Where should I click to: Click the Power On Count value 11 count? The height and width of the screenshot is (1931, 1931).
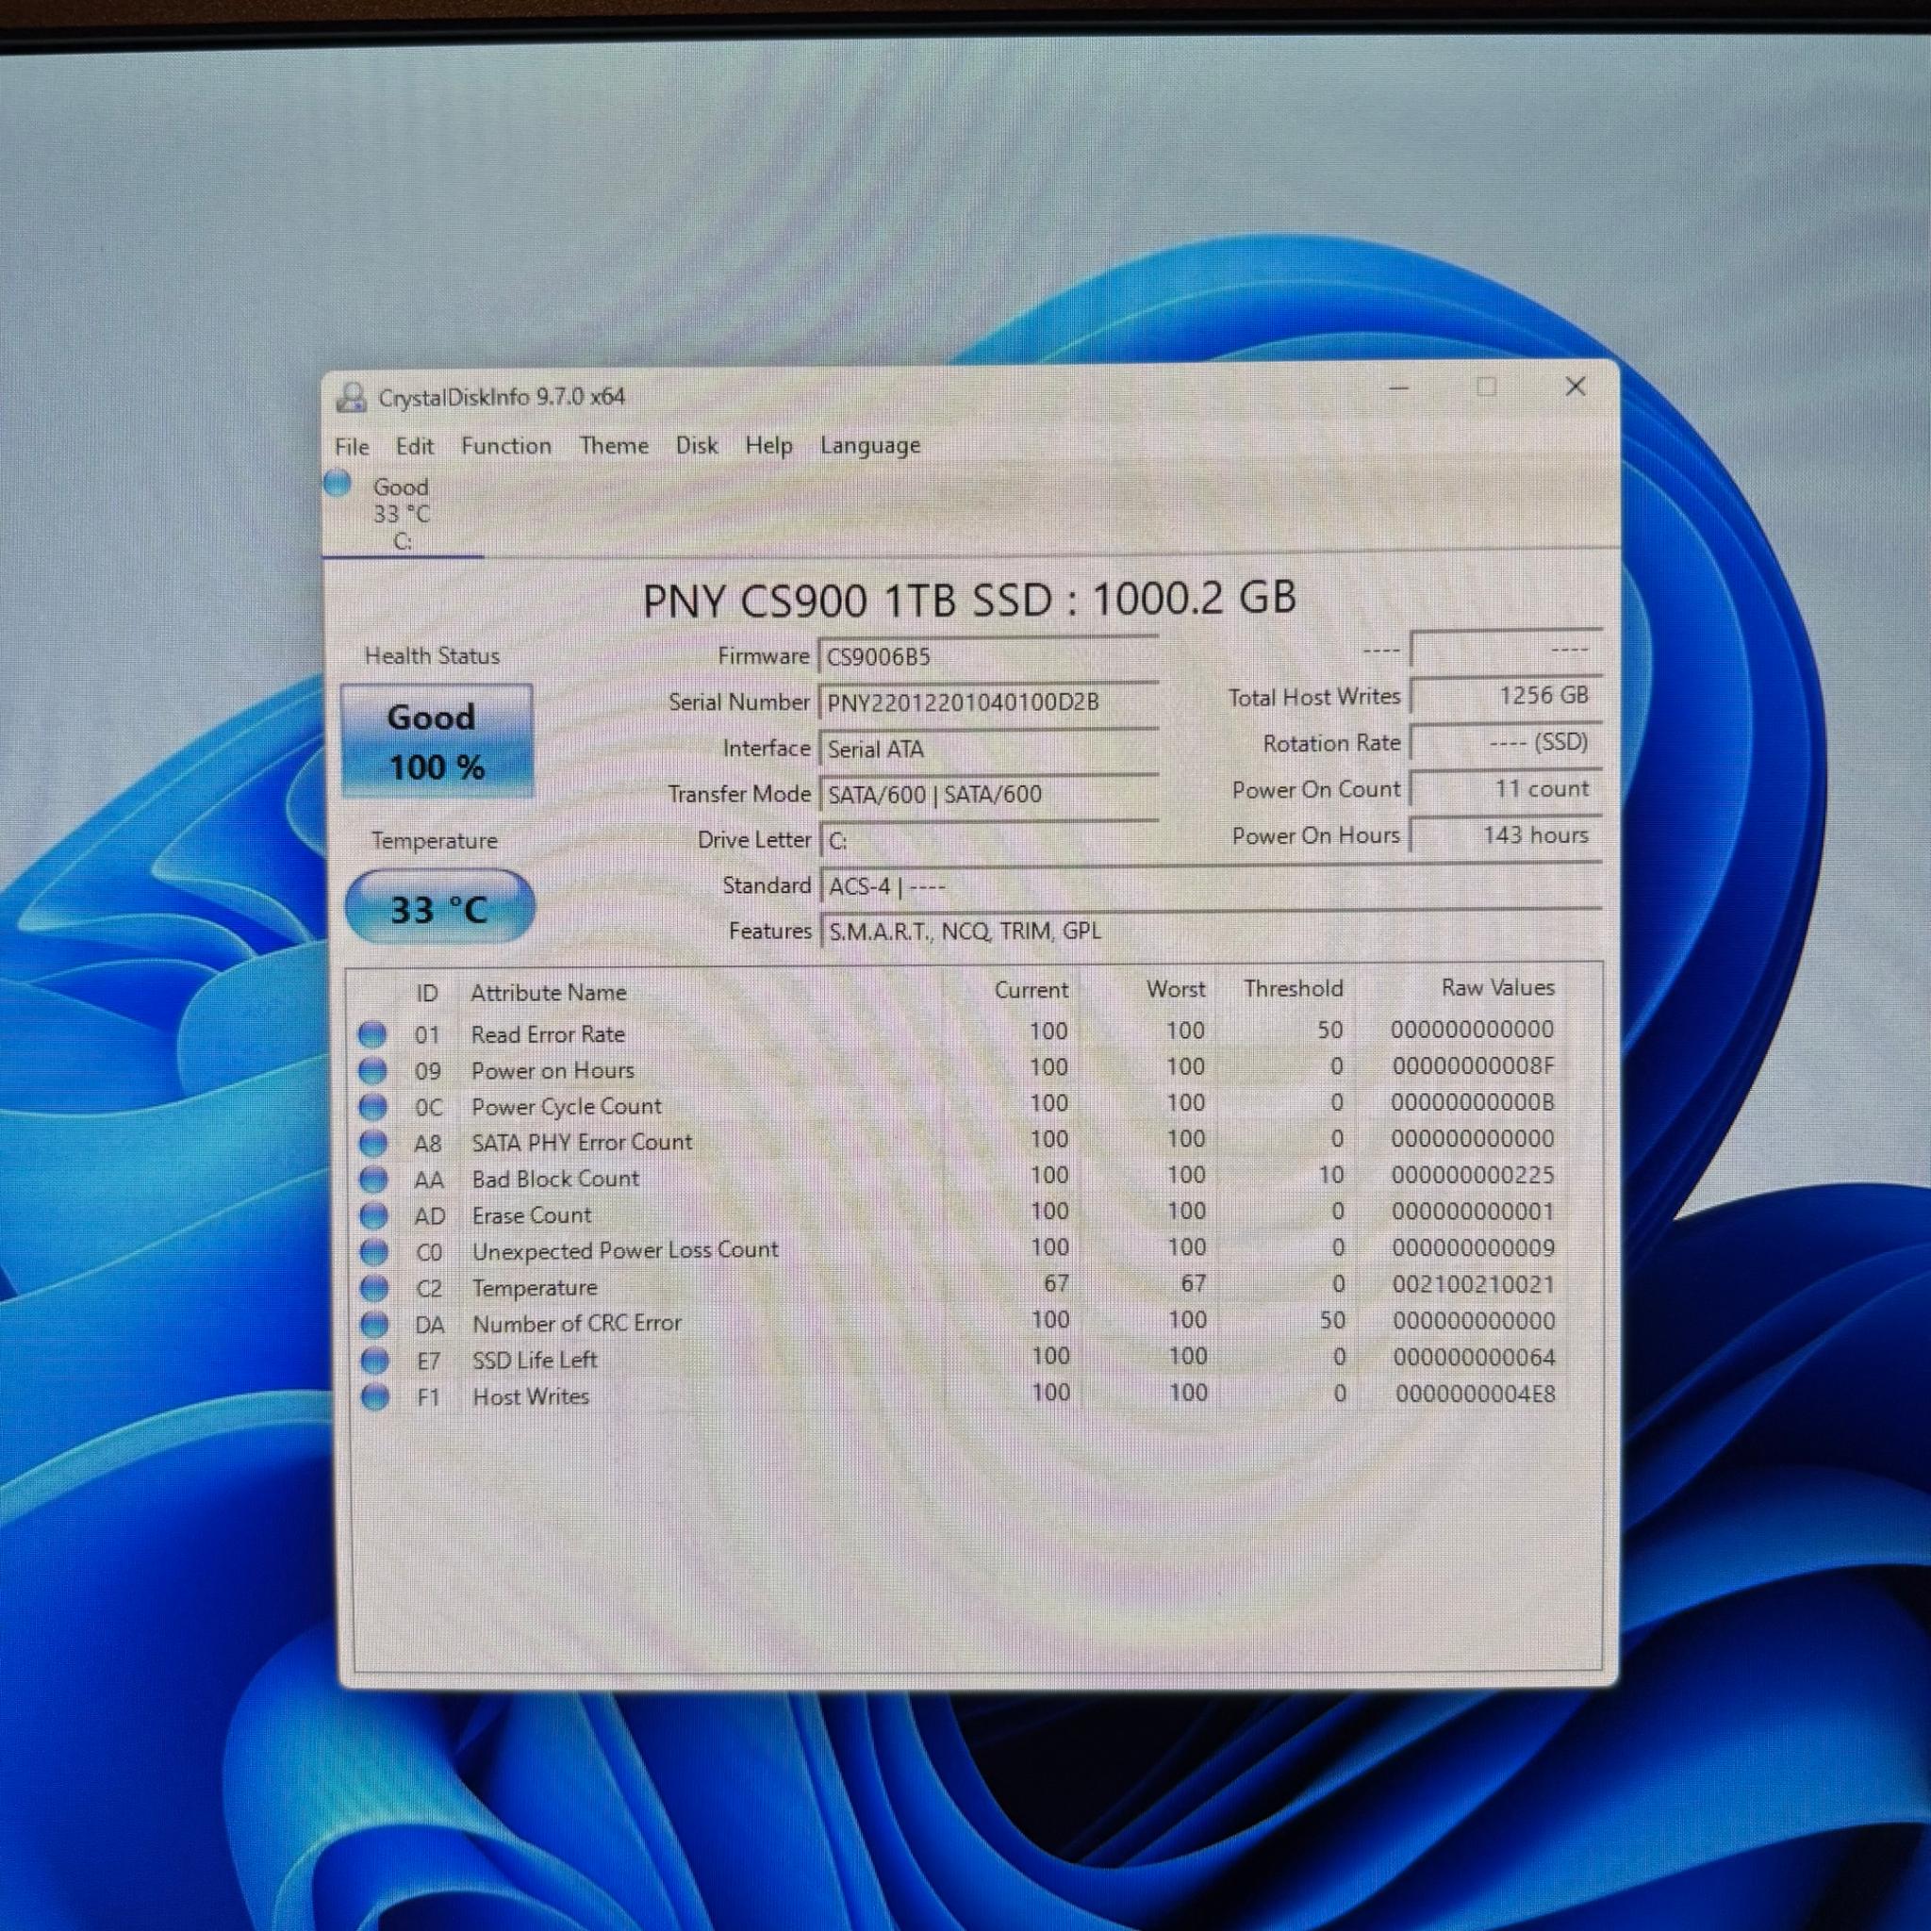pyautogui.click(x=1506, y=788)
